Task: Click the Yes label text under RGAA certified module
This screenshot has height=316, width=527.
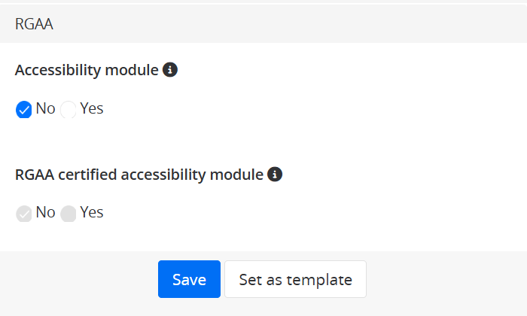Action: pyautogui.click(x=92, y=212)
